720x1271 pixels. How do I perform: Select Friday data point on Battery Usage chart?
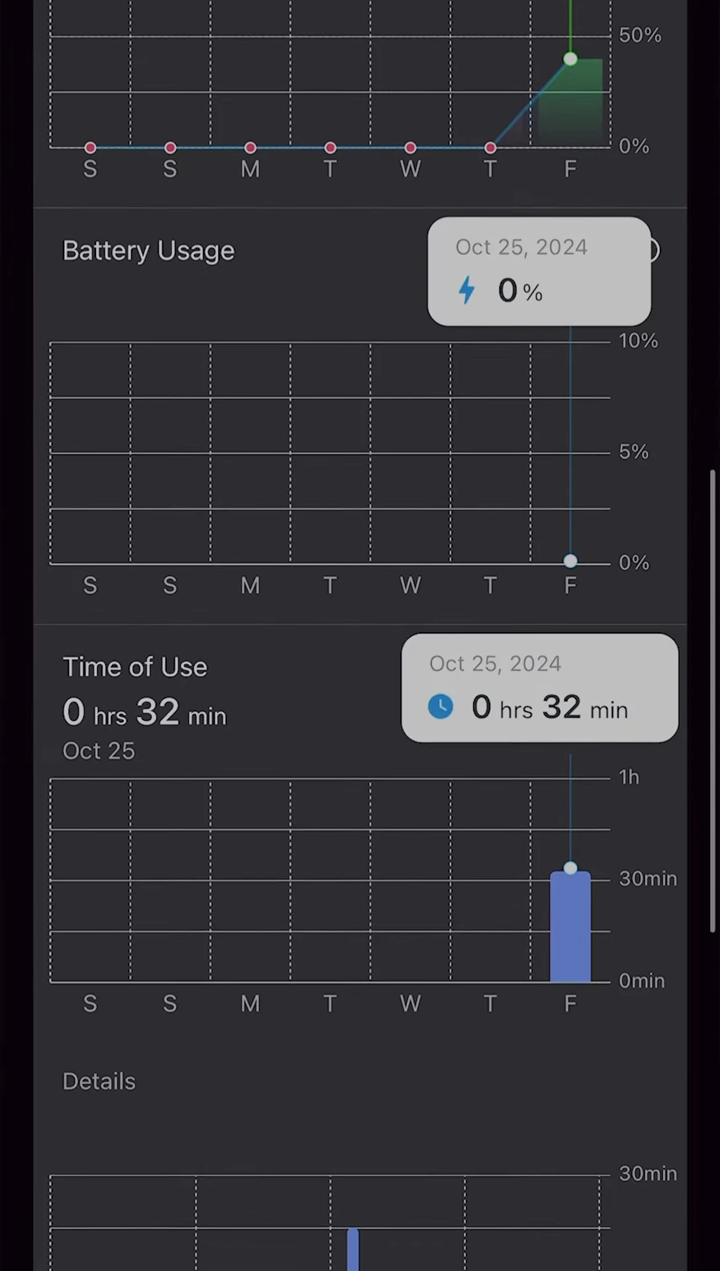(x=570, y=561)
